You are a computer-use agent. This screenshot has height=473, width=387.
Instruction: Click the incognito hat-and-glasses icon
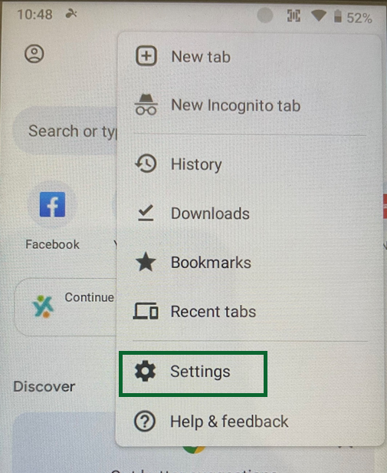click(146, 104)
